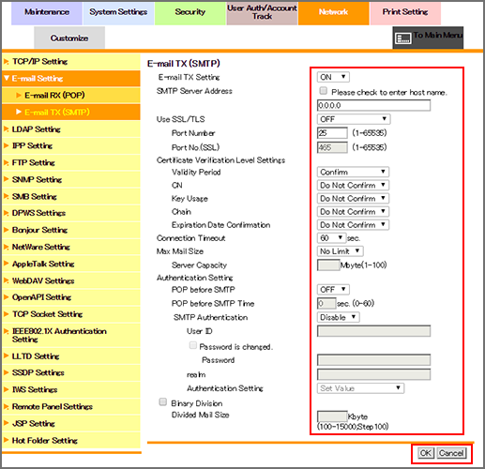
Task: Click arrow icon beside Bonjour Setting
Action: [6, 230]
